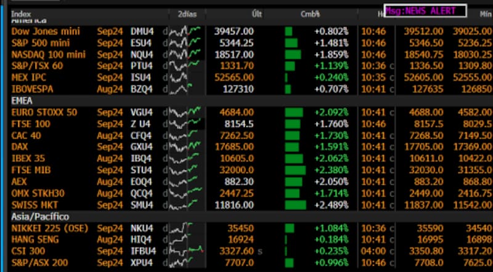Click the CSI 300 sparkline chart
This screenshot has width=493, height=272.
186,250
